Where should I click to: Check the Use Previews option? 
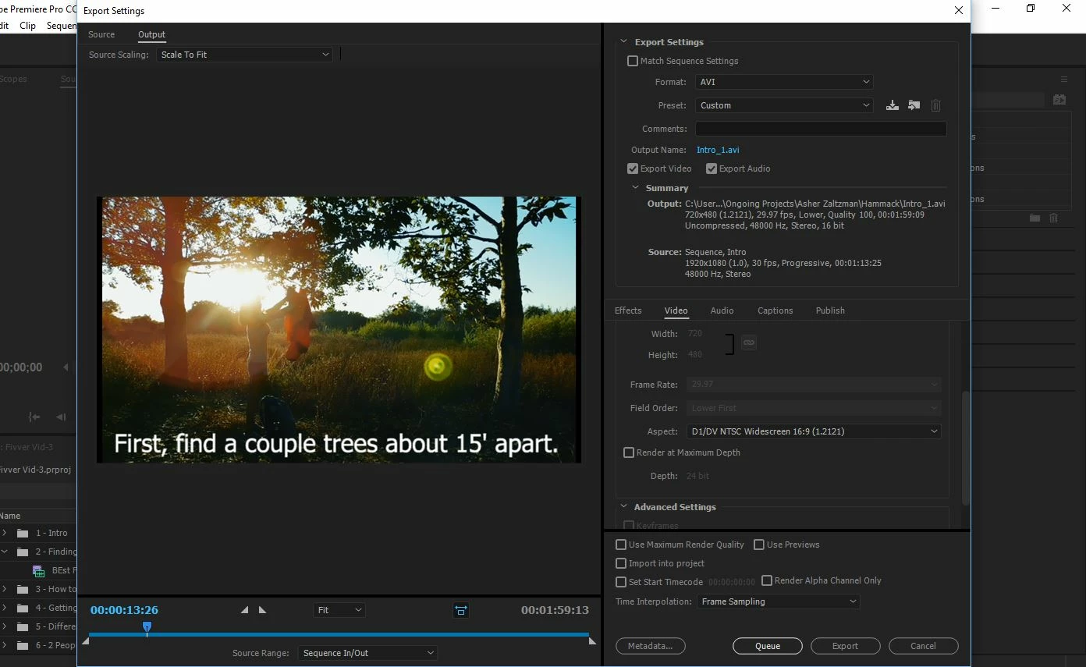click(x=759, y=545)
